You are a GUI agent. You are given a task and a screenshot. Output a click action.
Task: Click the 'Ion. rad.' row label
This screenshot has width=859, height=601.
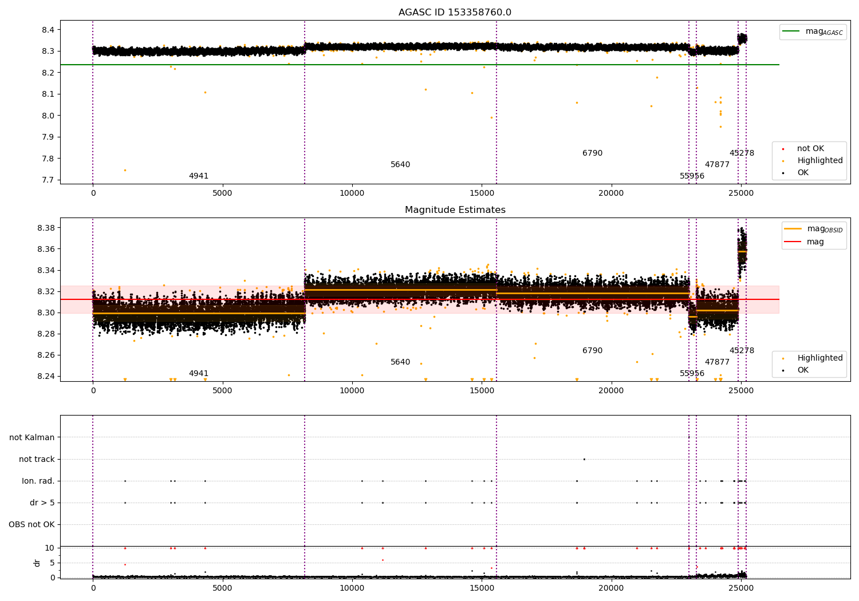point(38,481)
